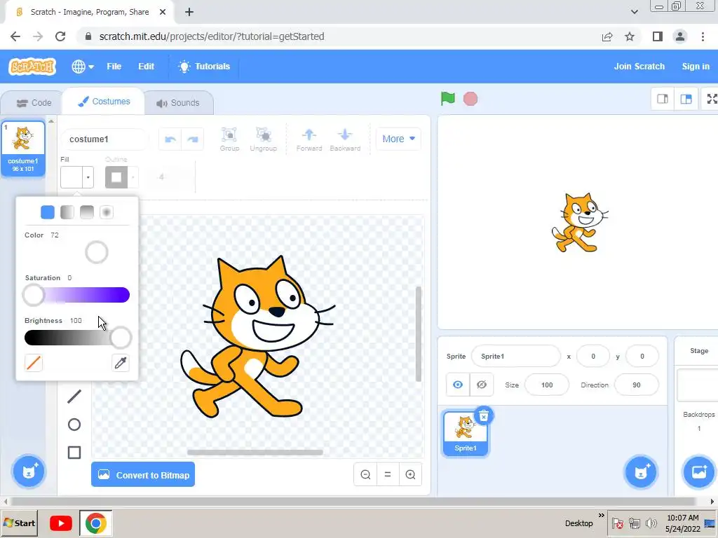Open the Windows Start menu

pyautogui.click(x=19, y=523)
